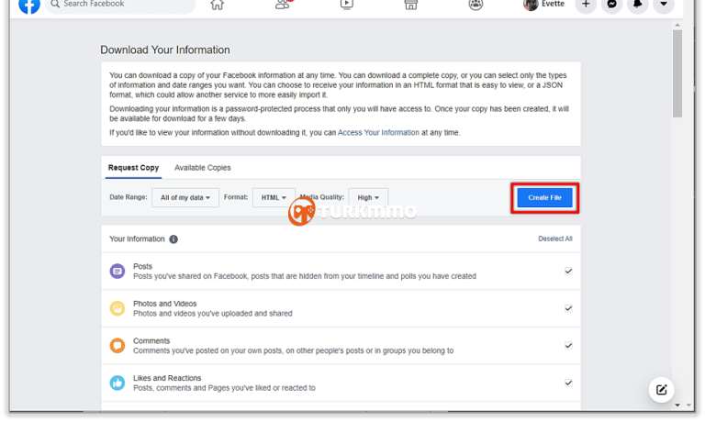Uncheck the Likes and Reactions checkbox
The width and height of the screenshot is (705, 422).
pos(568,383)
